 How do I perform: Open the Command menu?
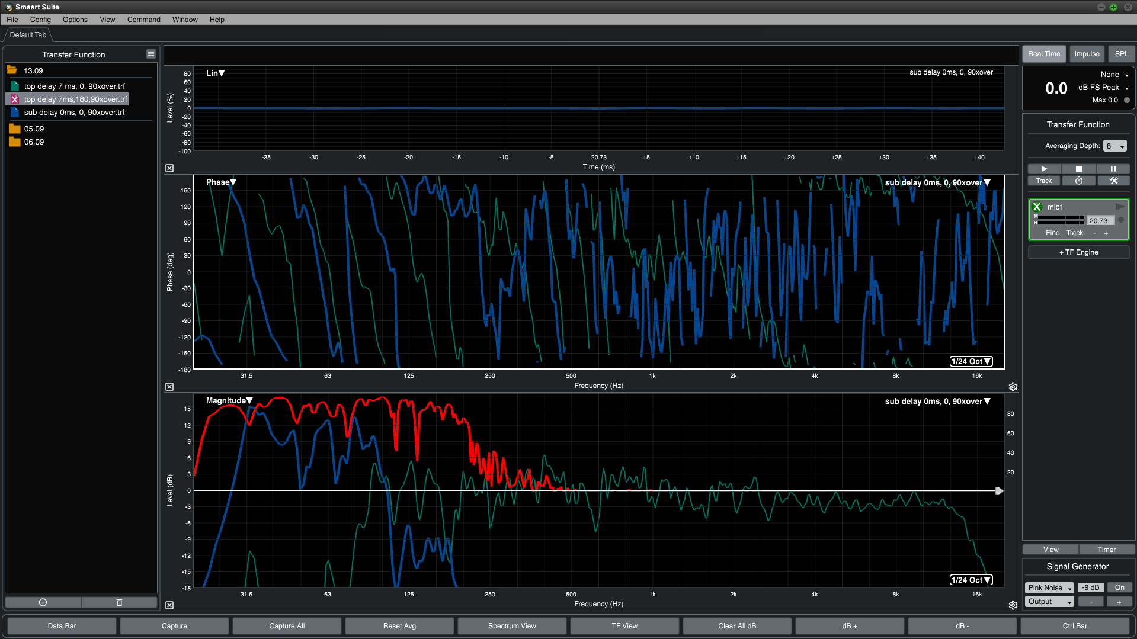(x=143, y=20)
